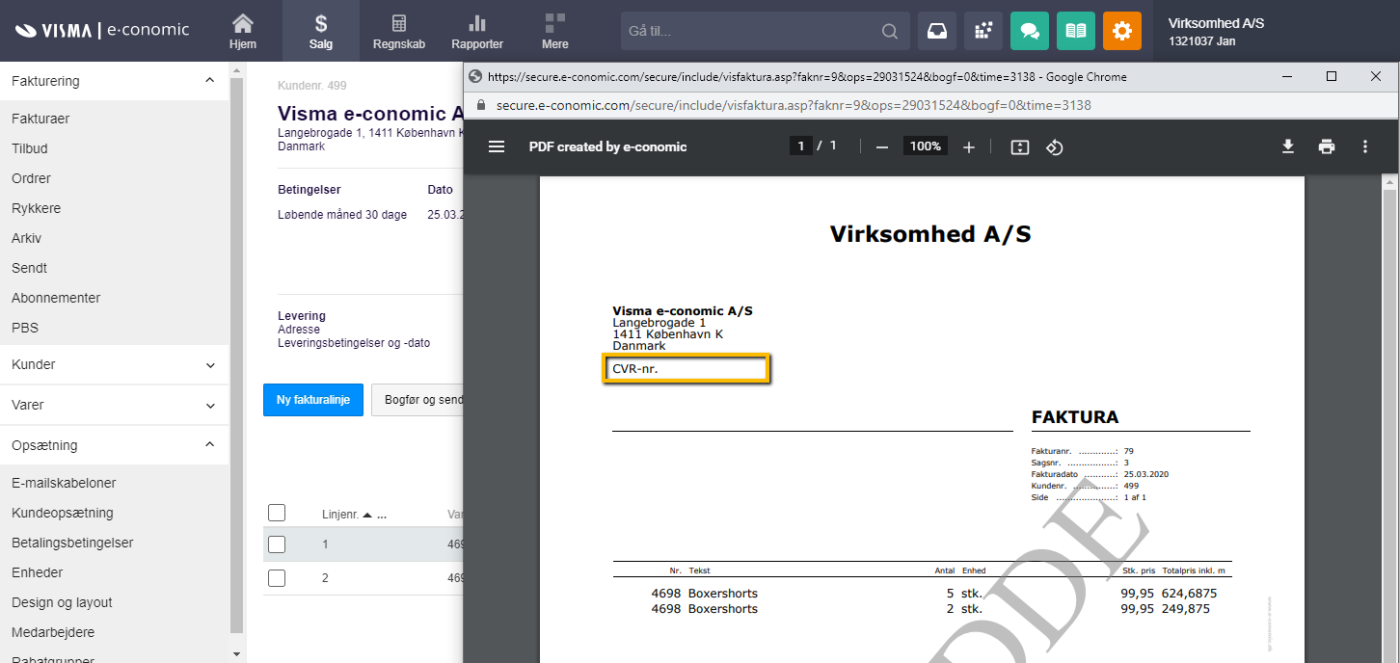Viewport: 1400px width, 663px height.
Task: Open the green help book icon
Action: [x=1075, y=31]
